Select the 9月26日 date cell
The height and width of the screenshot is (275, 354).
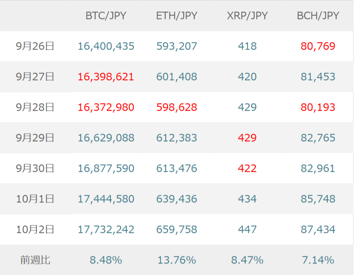tap(35, 46)
